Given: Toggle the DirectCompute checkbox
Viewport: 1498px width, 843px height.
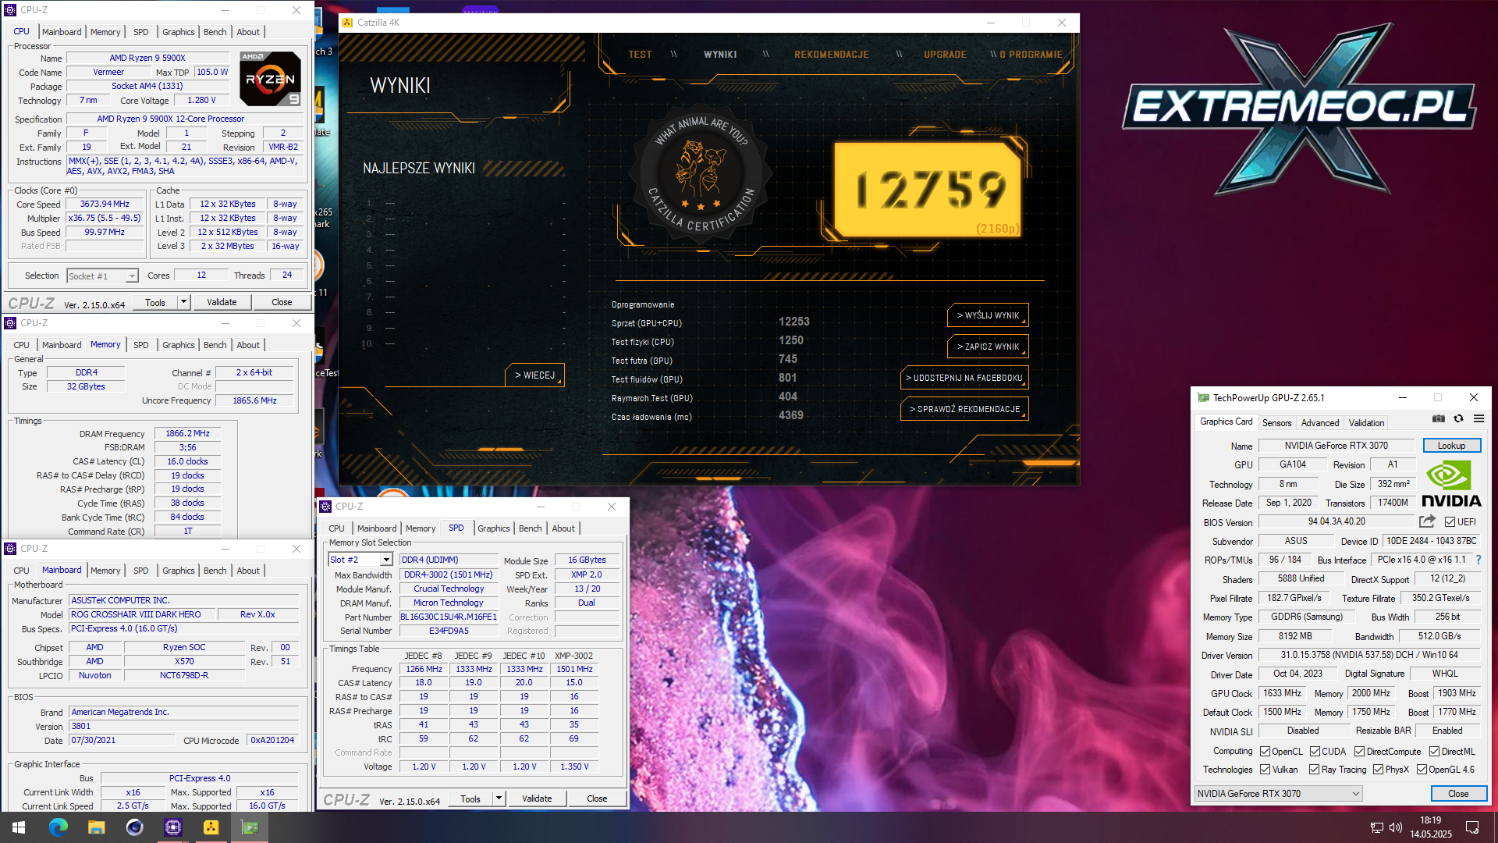Looking at the screenshot, I should [1359, 751].
